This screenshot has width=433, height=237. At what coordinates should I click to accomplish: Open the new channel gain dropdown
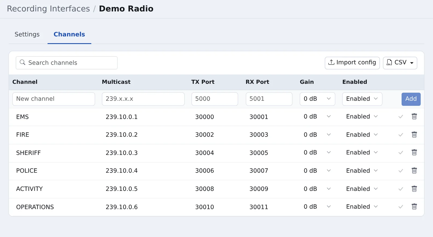317,99
